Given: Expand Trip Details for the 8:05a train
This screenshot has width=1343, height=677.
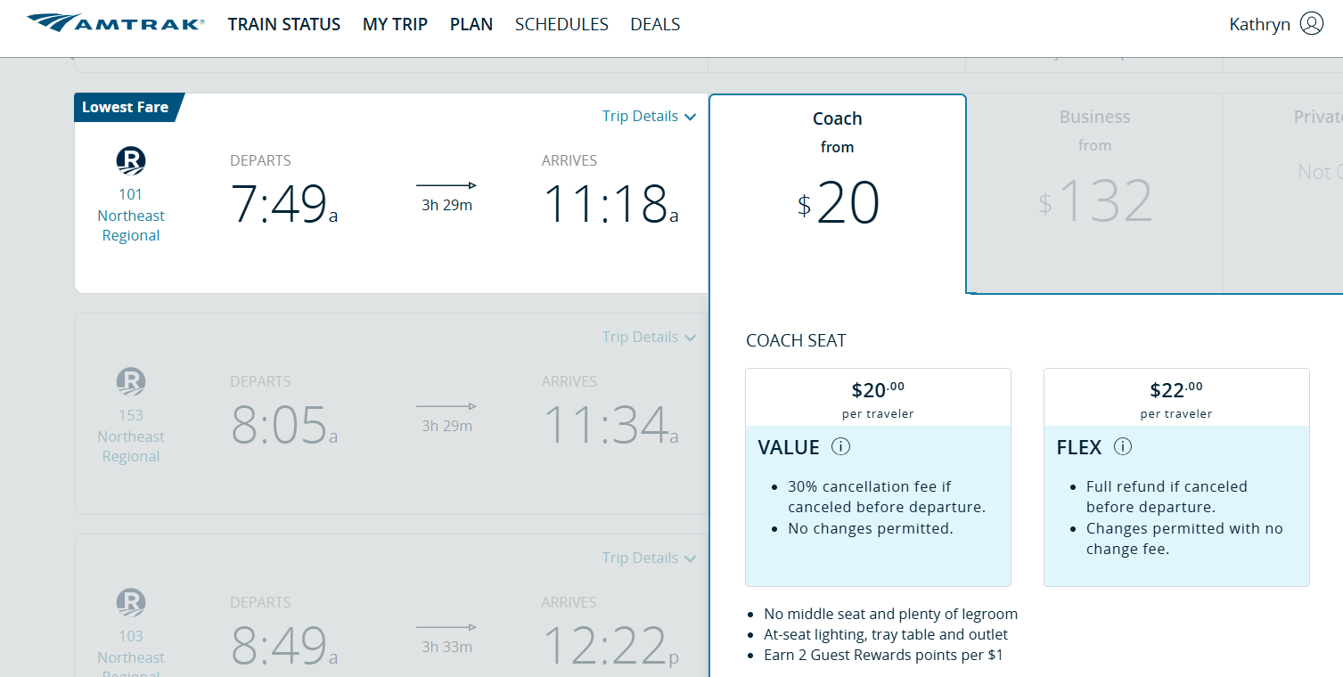Looking at the screenshot, I should point(649,338).
